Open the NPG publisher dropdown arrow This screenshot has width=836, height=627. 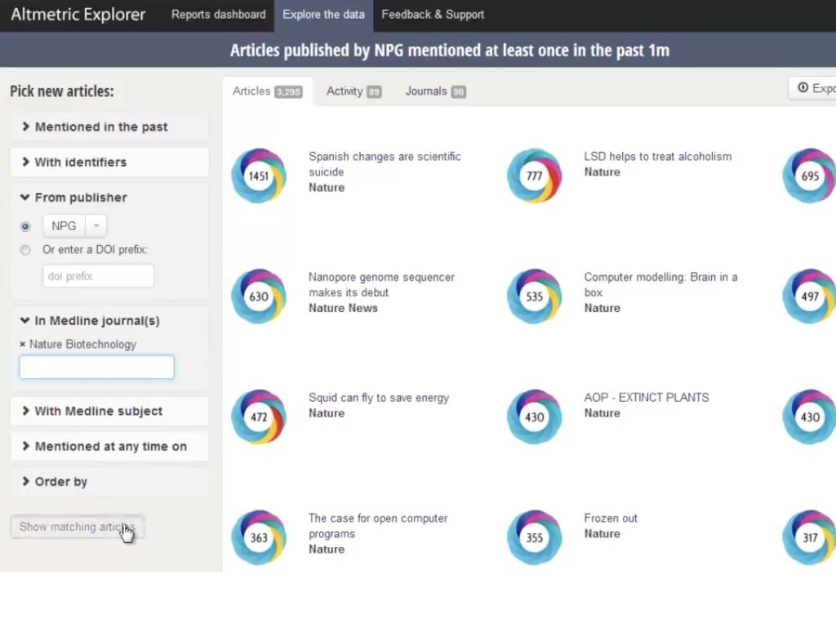[x=96, y=226]
